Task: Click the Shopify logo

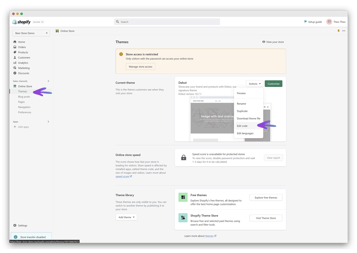Action: [22, 22]
